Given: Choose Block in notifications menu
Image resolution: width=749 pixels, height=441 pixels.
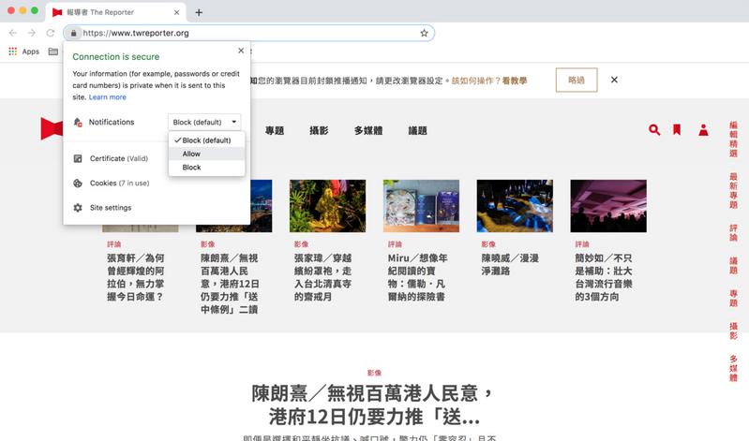Looking at the screenshot, I should (206, 167).
